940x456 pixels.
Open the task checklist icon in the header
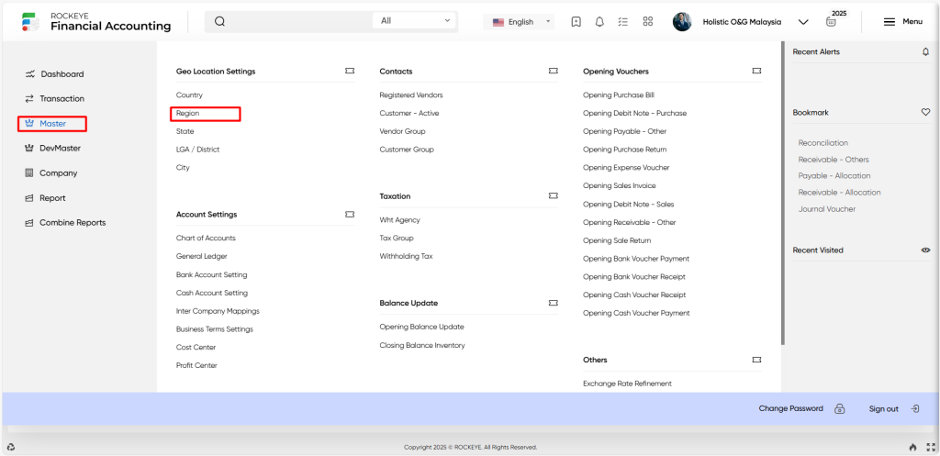[623, 22]
